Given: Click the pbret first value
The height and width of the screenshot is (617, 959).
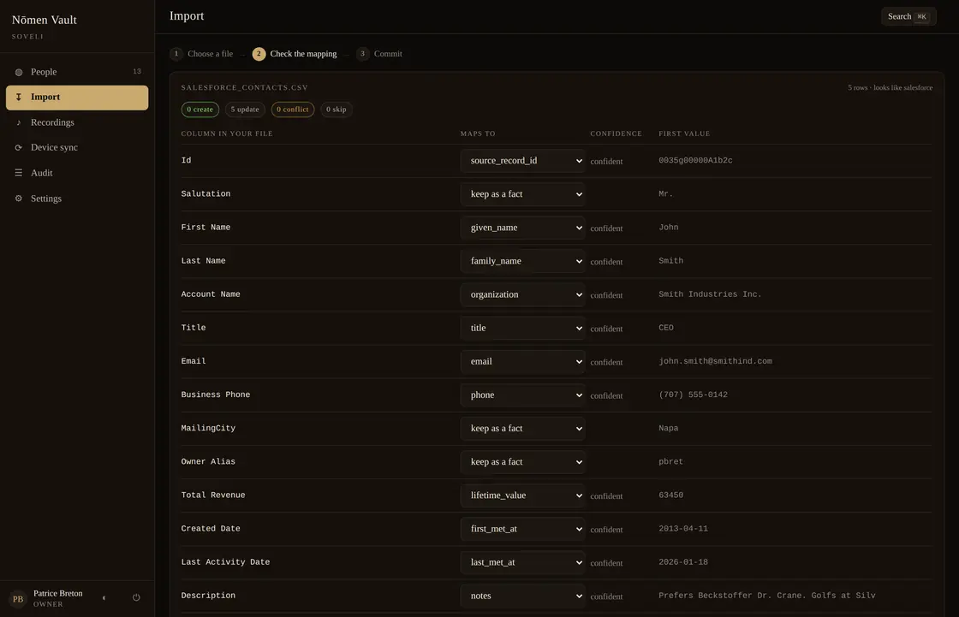Looking at the screenshot, I should [671, 461].
